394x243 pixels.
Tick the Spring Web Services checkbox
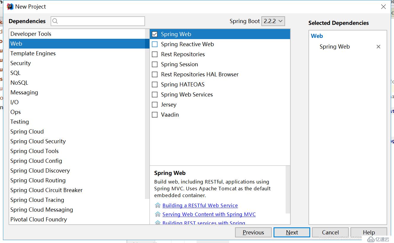click(x=155, y=95)
